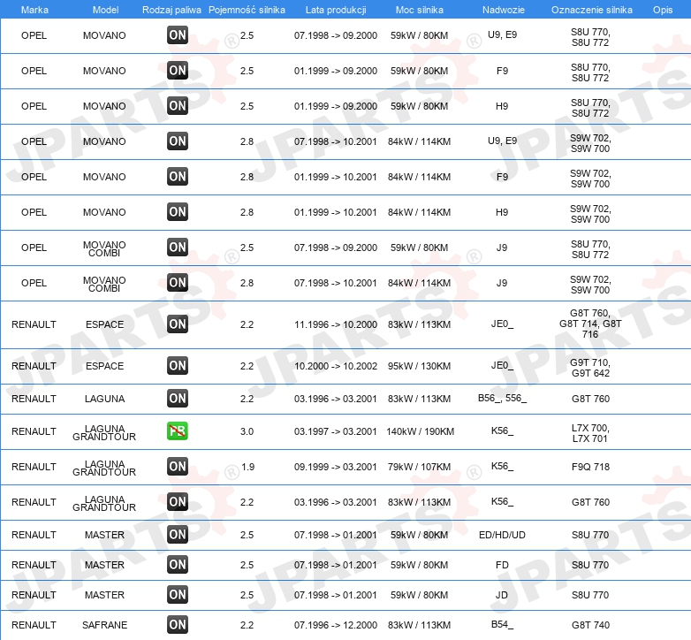Click ON diesel icon in Movano U9, E9 2.5 row
Viewport: 691px width, 640px height.
click(x=178, y=35)
